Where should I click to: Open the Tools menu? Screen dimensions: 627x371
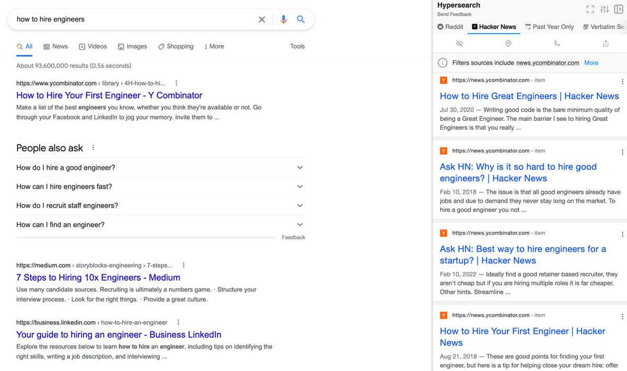[297, 47]
